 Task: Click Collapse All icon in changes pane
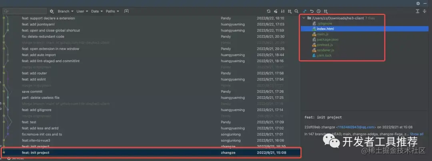[425, 11]
